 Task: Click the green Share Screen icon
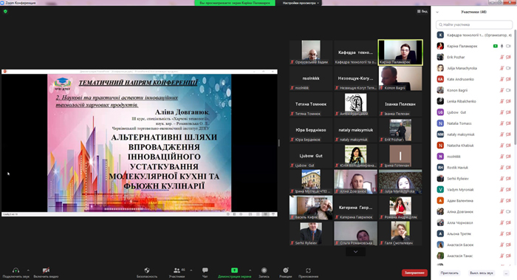(234, 270)
